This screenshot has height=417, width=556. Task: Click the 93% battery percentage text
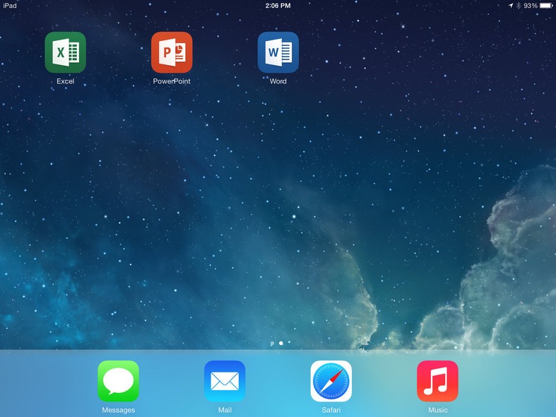[x=530, y=6]
